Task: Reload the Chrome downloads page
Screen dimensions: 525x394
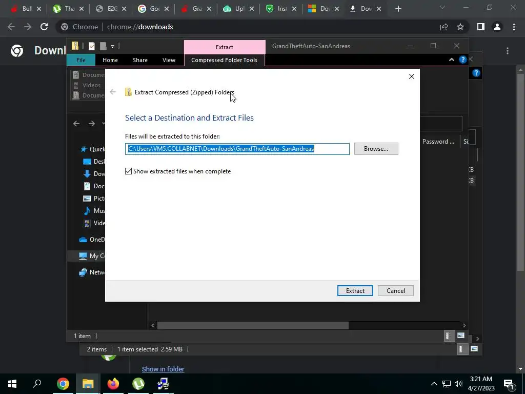Action: (44, 27)
